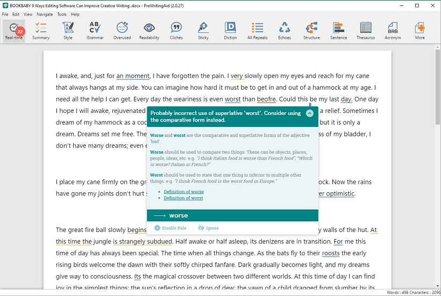Follow the Definition of worse link
This screenshot has height=296, width=441.
183,192
